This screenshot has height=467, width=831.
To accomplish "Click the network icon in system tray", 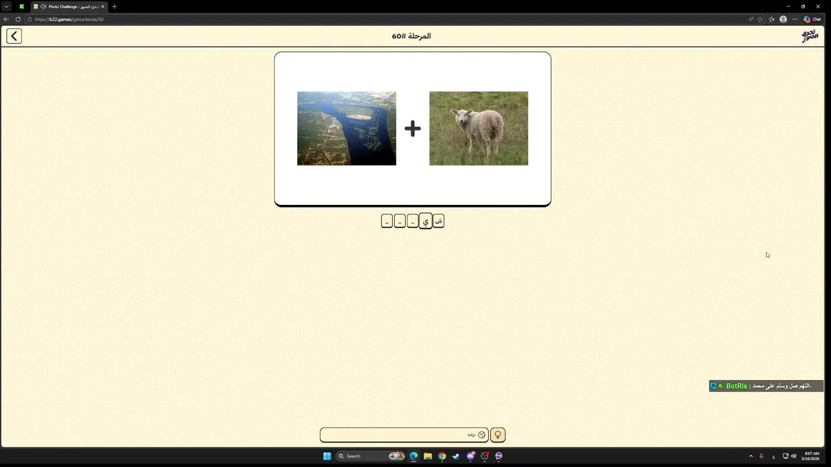I will click(x=786, y=456).
